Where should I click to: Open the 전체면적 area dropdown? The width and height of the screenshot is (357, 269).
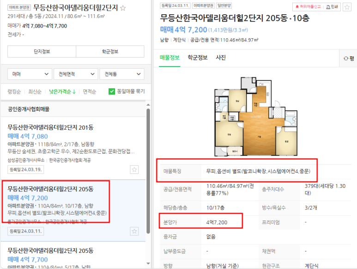76,74
